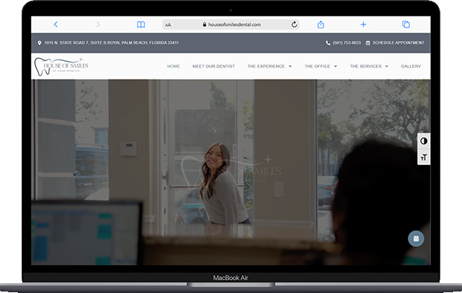
Task: Open the share sheet icon
Action: 321,25
